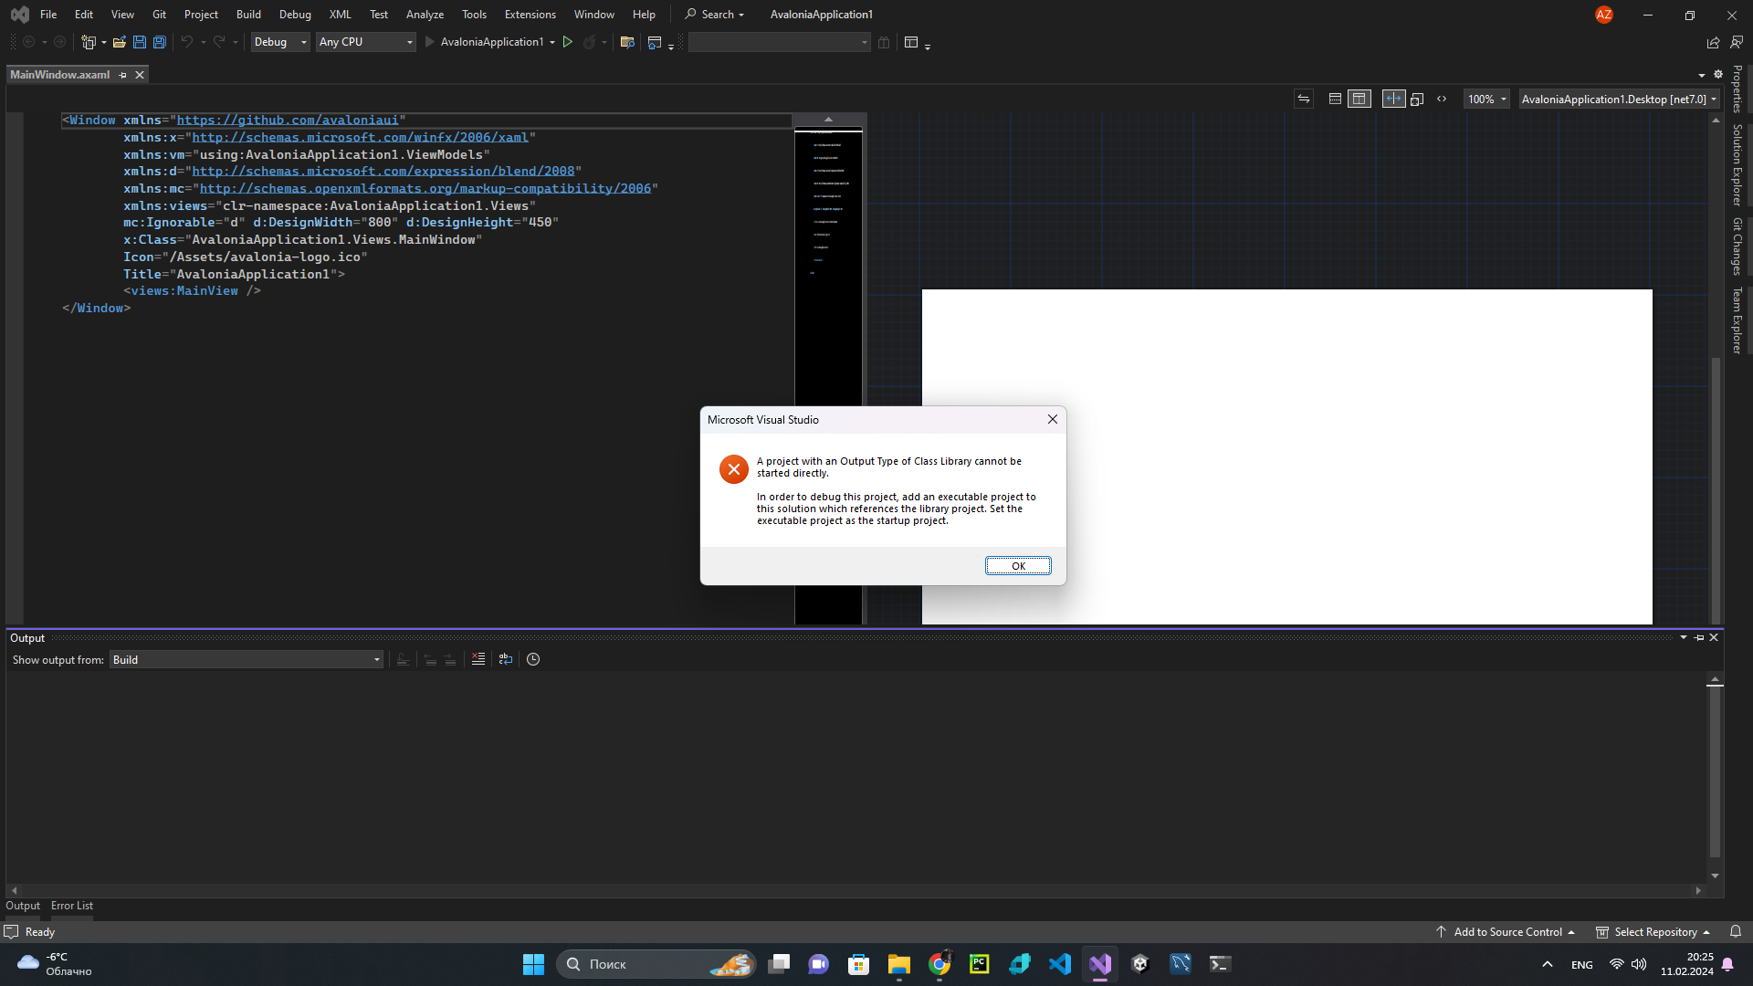Image resolution: width=1753 pixels, height=986 pixels.
Task: Close the MainWindow.axaml tab
Action: [x=140, y=75]
